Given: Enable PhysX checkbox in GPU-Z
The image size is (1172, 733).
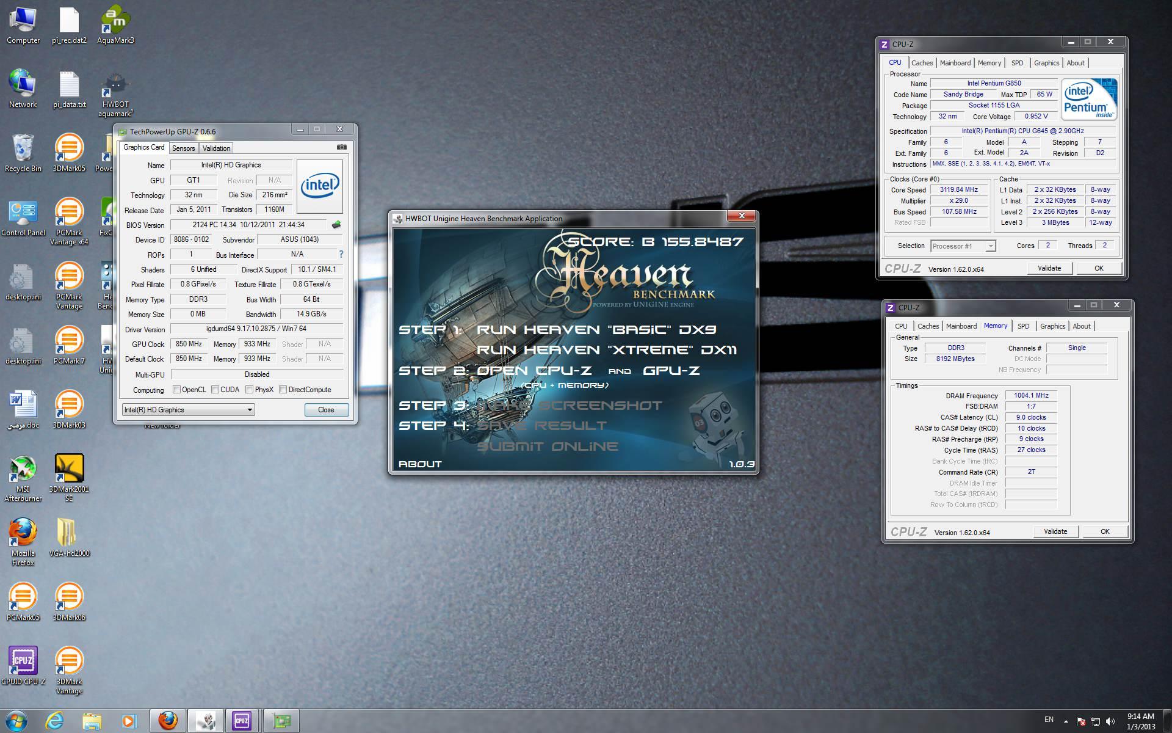Looking at the screenshot, I should (x=249, y=390).
